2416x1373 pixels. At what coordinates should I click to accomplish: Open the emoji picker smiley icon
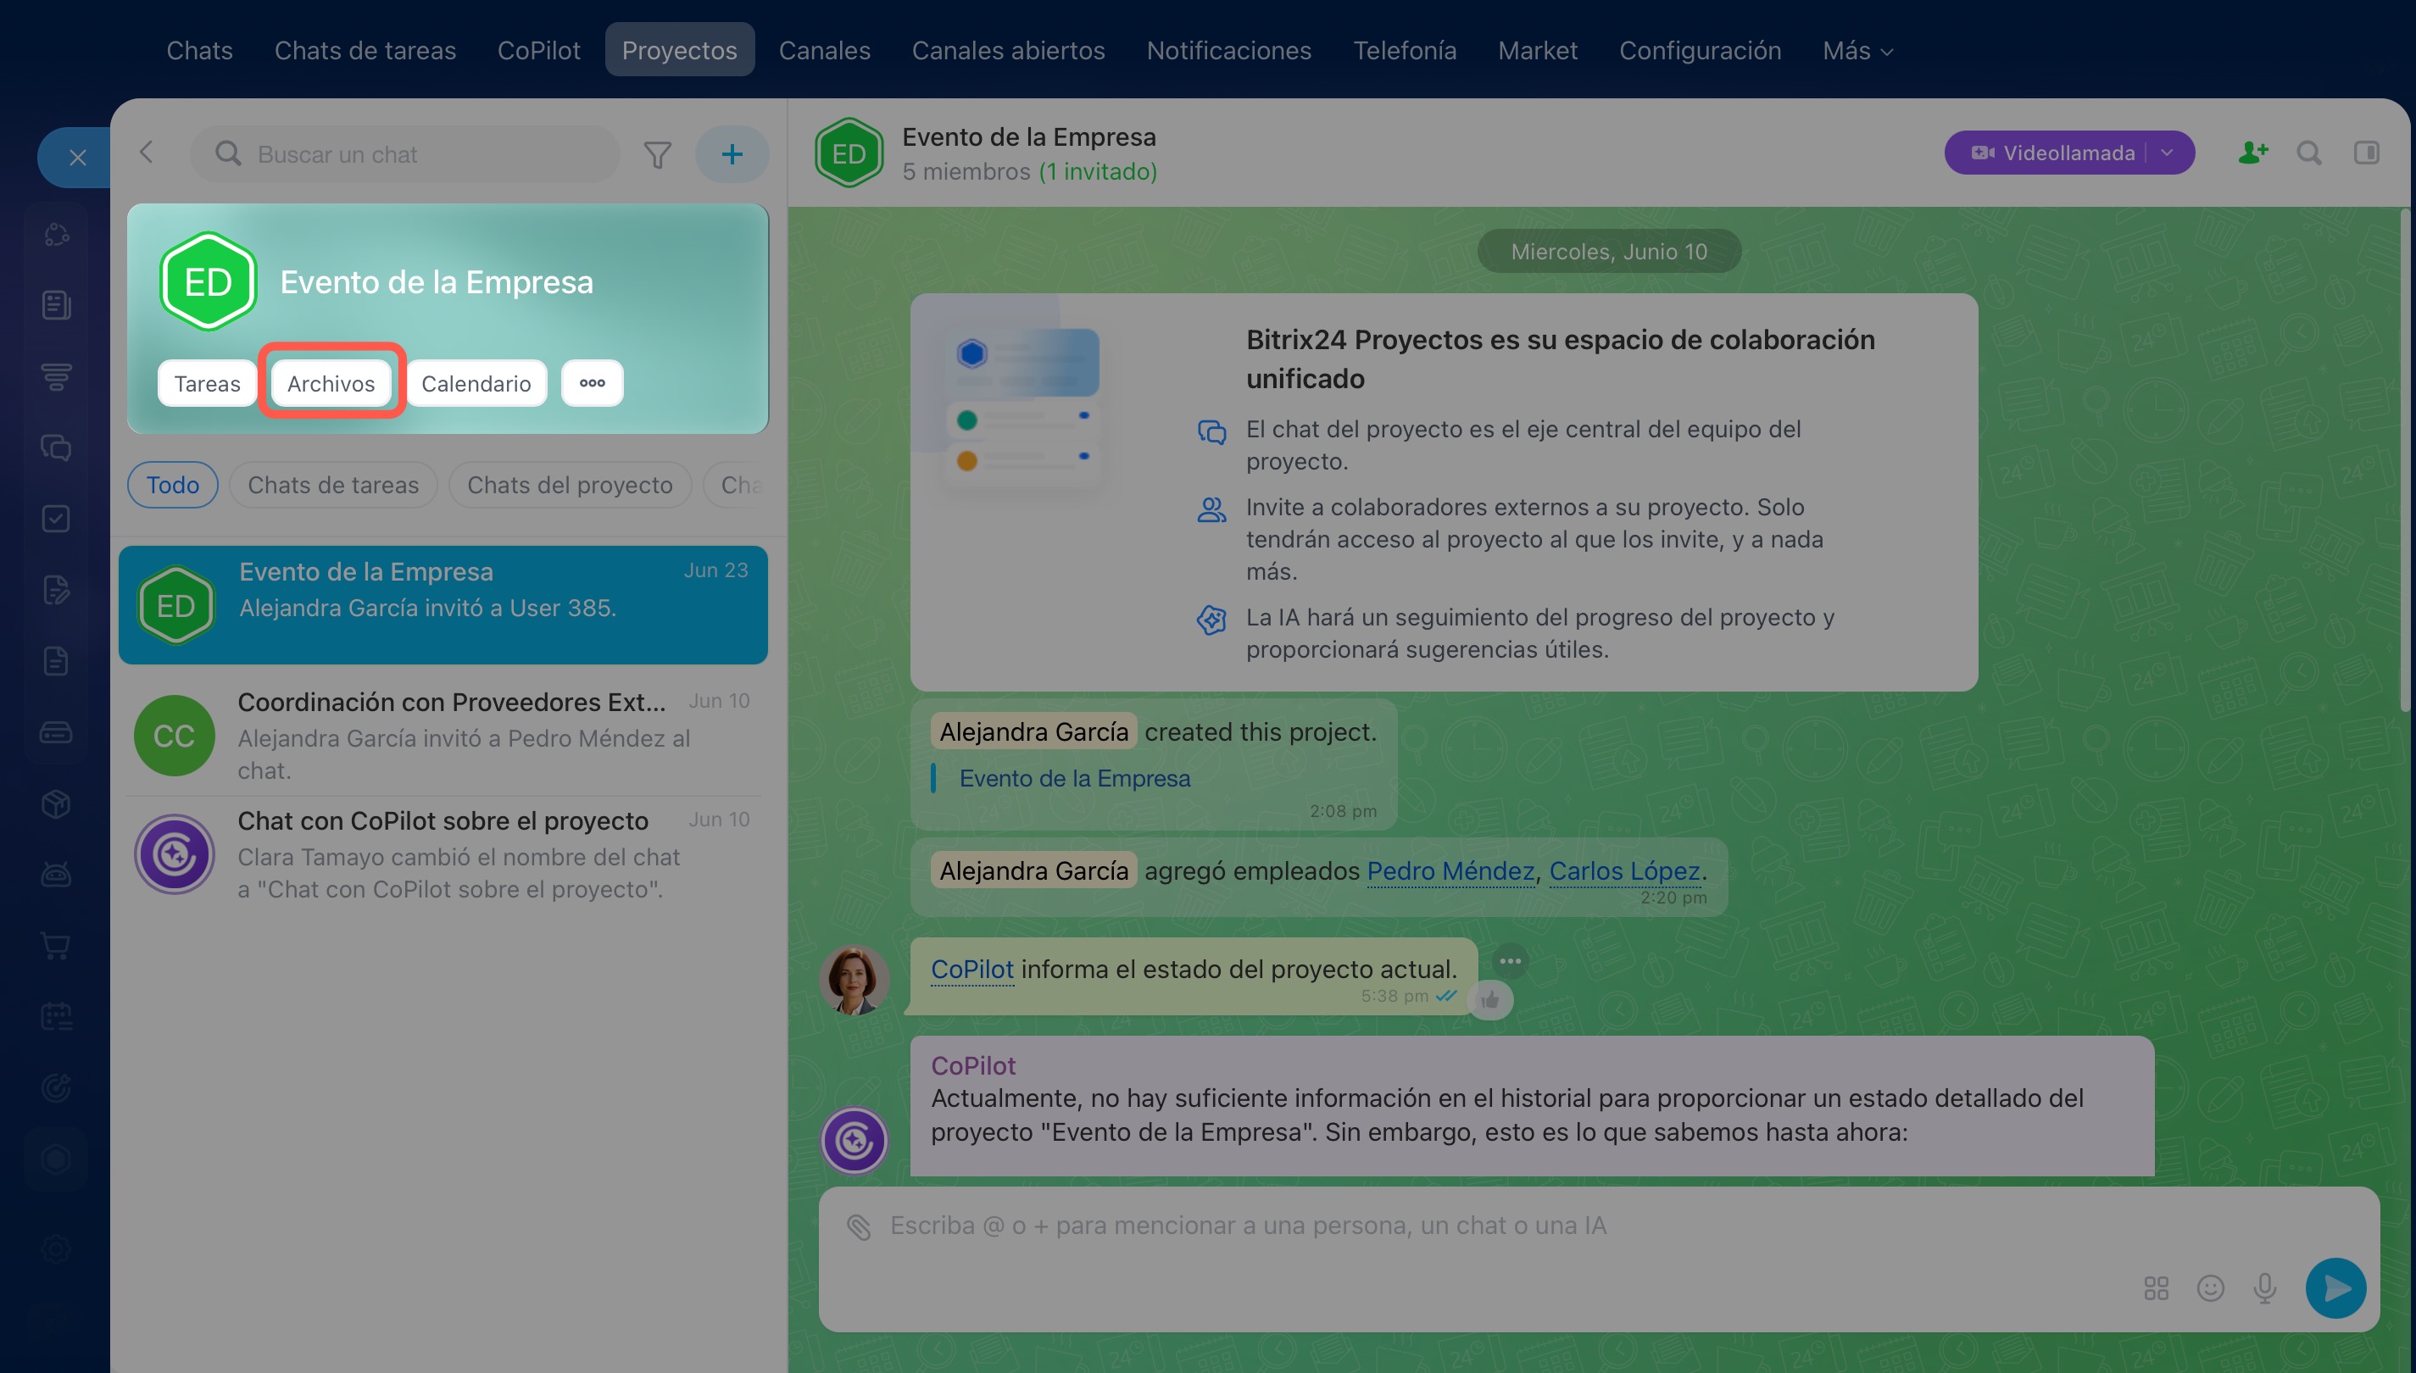(2210, 1288)
